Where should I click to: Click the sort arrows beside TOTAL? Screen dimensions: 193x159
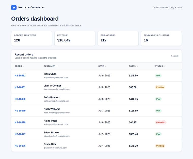pyautogui.click(x=137, y=66)
